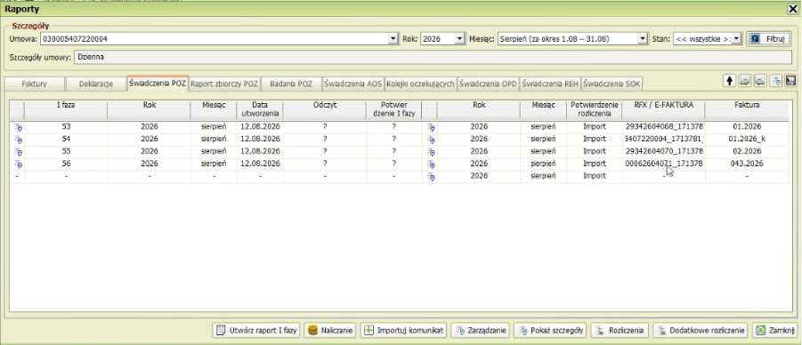The image size is (802, 345).
Task: Click the Potwierdzenie I fazy column header
Action: point(393,109)
